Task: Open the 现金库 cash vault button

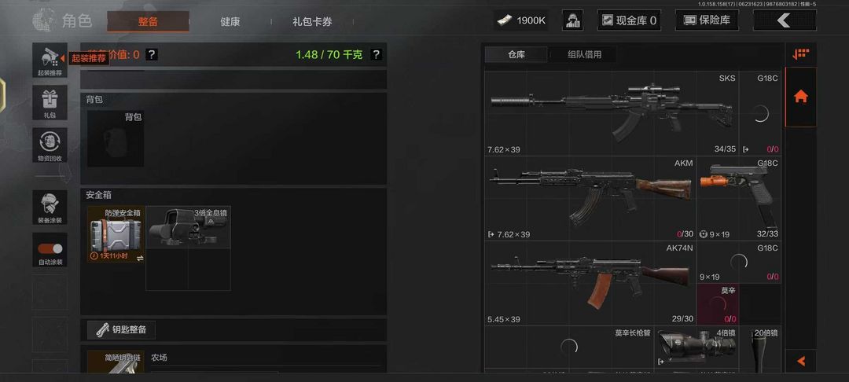Action: tap(629, 20)
